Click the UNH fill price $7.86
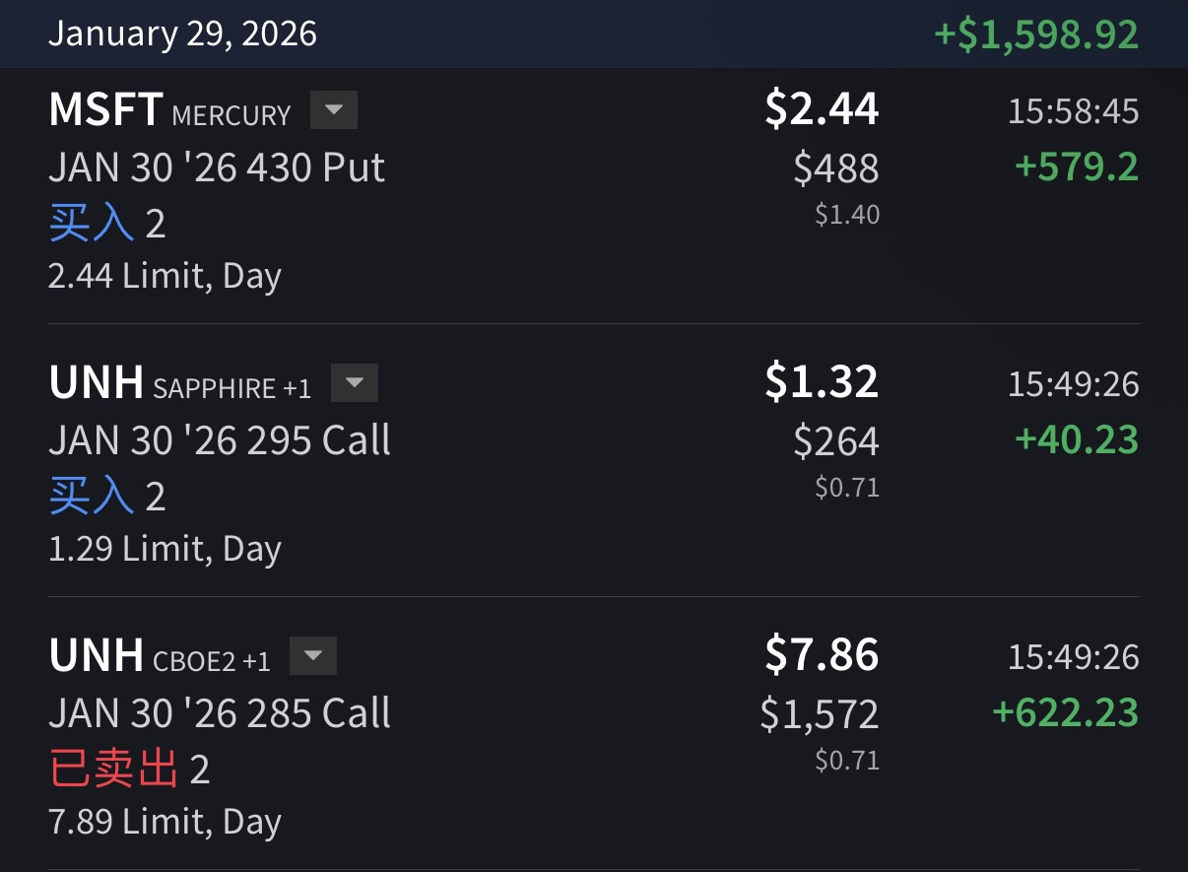This screenshot has height=872, width=1188. 822,654
